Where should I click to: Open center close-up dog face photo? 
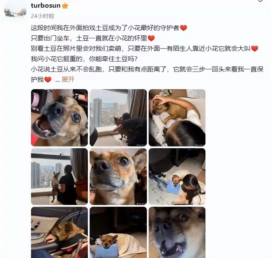[x=118, y=176]
